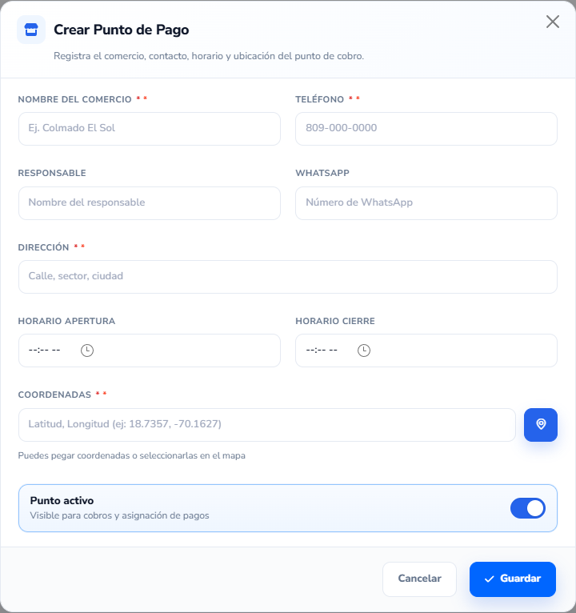This screenshot has height=613, width=576.
Task: Click the 'Crear Punto de Pago' title
Action: coord(121,30)
